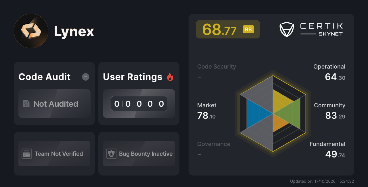Click the BB rating badge

pos(248,29)
